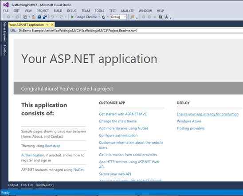Click the Refresh browser toolbar icon

click(103, 17)
